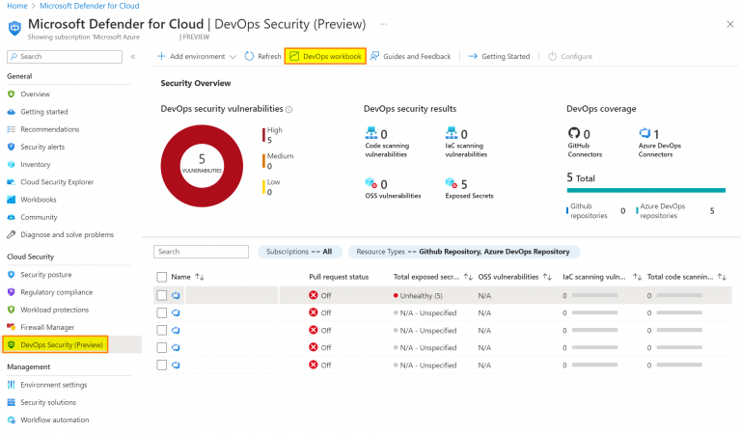Viewport: 741px width, 433px height.
Task: Click the repository table Search field
Action: coord(201,252)
